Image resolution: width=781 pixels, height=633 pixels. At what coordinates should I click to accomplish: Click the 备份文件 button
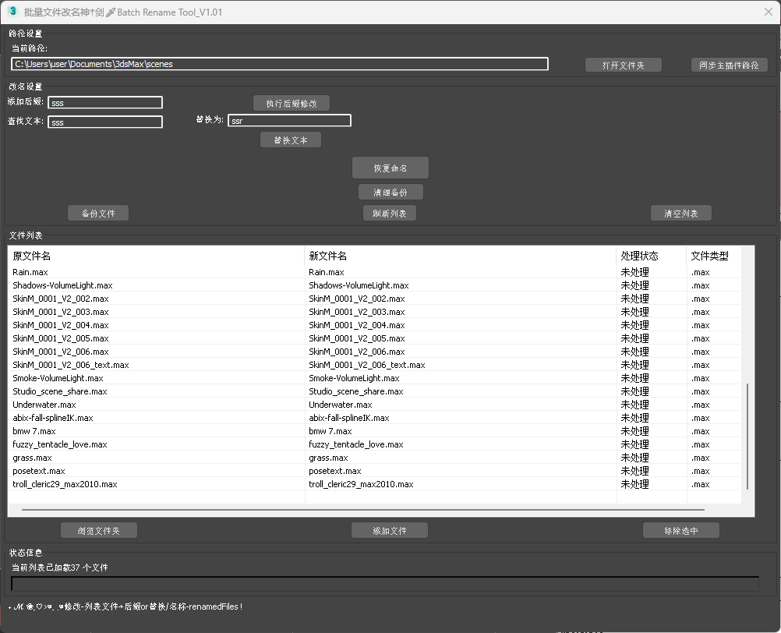(97, 214)
